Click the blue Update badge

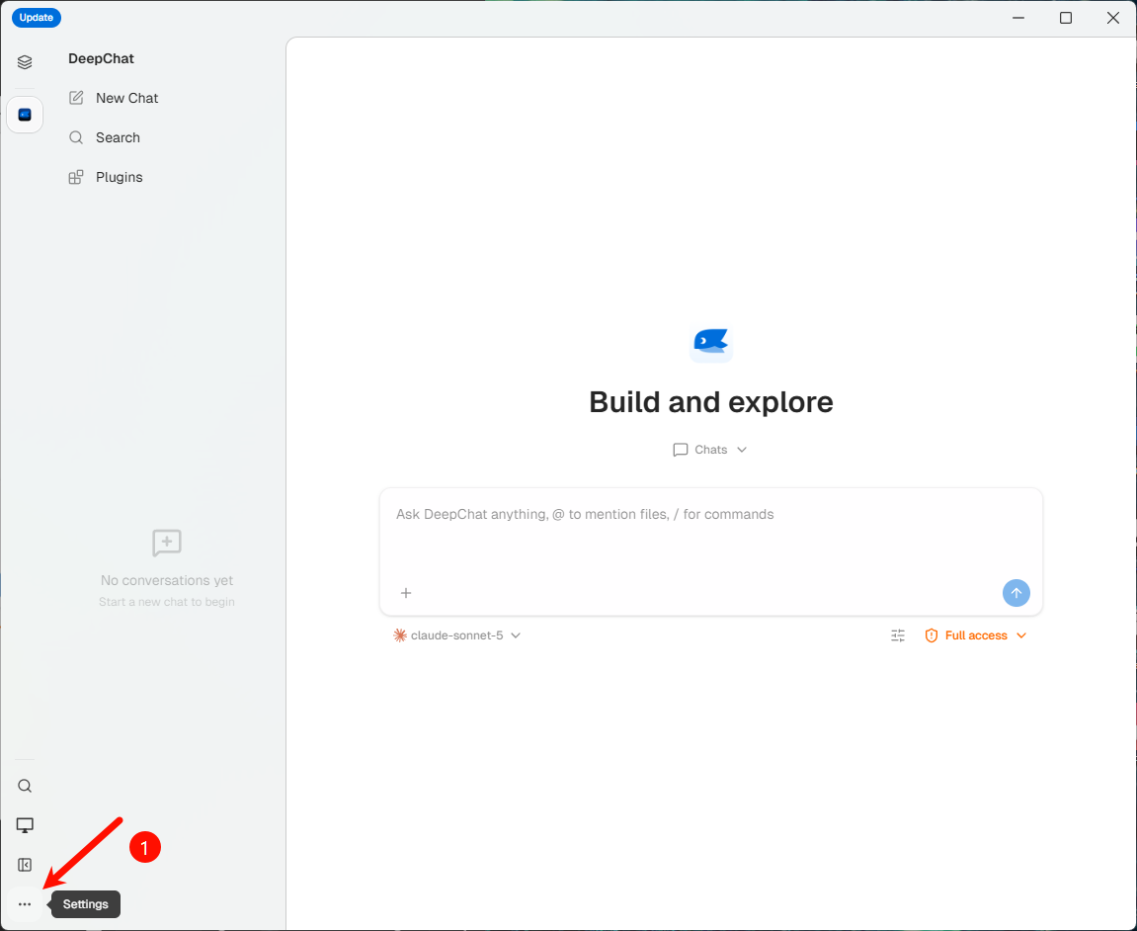(37, 18)
